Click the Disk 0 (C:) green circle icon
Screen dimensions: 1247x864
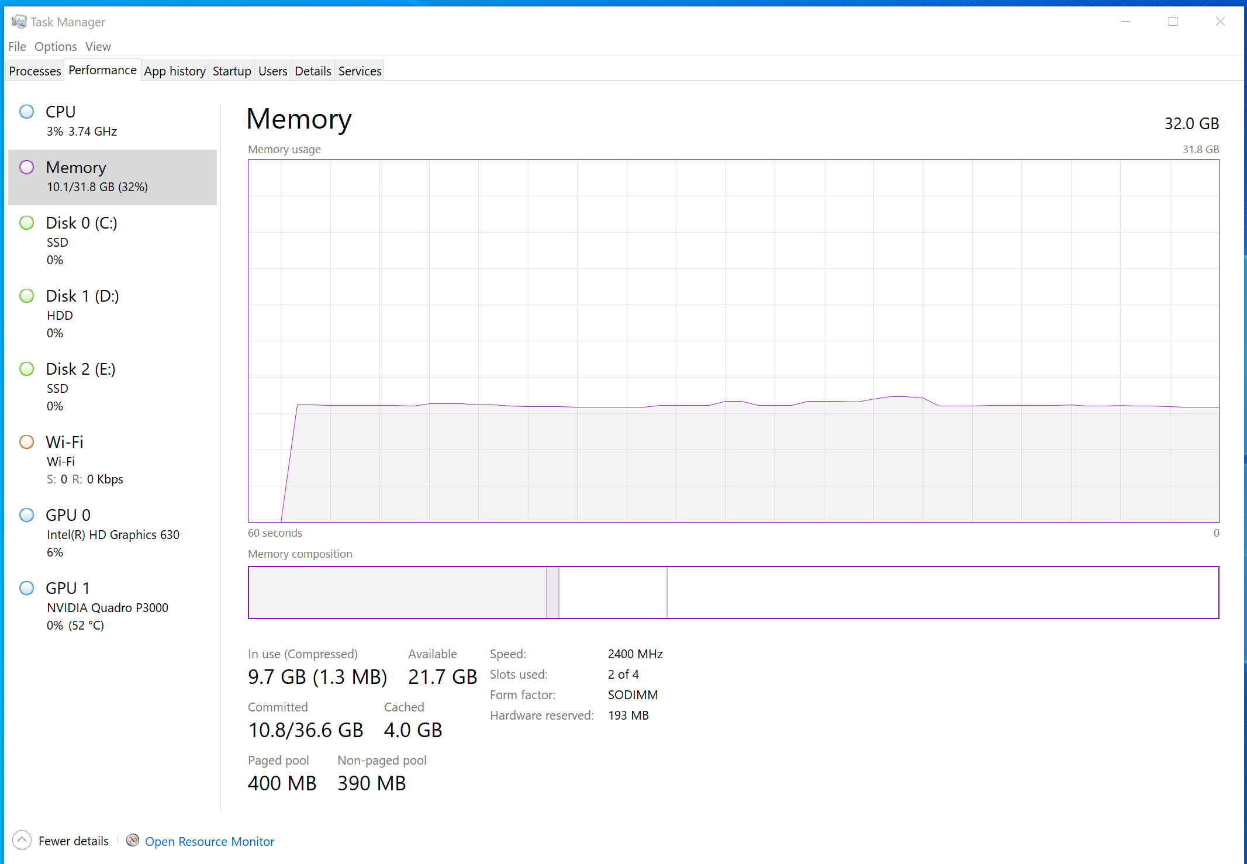tap(27, 223)
